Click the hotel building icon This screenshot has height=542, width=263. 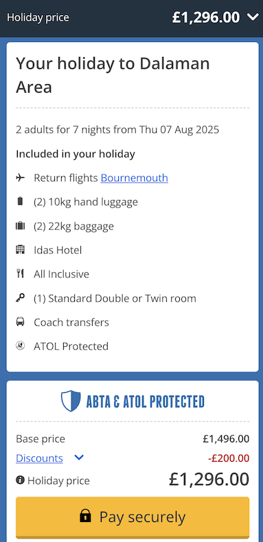21,249
